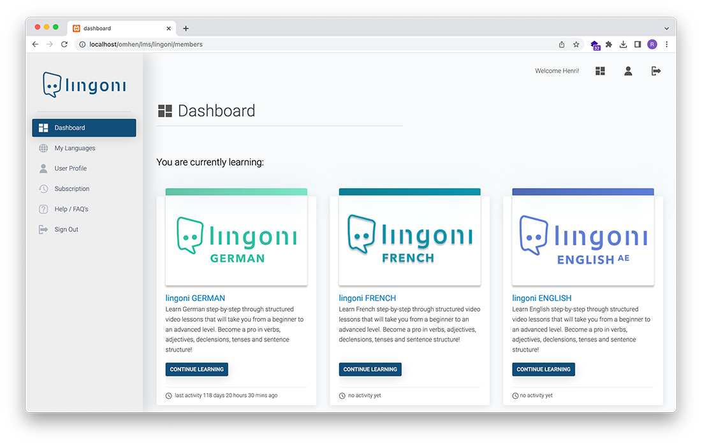
Task: Open the Chrome three-dot menu
Action: point(667,45)
